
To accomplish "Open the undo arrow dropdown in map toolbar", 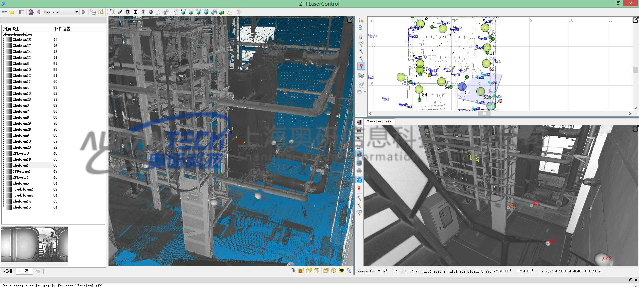I will (365, 92).
